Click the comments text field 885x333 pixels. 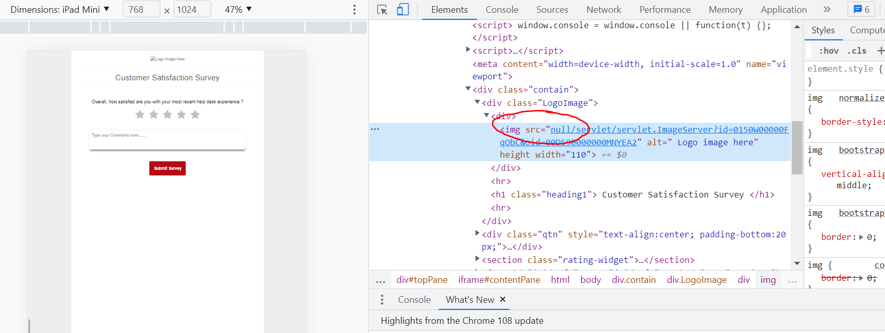click(167, 140)
